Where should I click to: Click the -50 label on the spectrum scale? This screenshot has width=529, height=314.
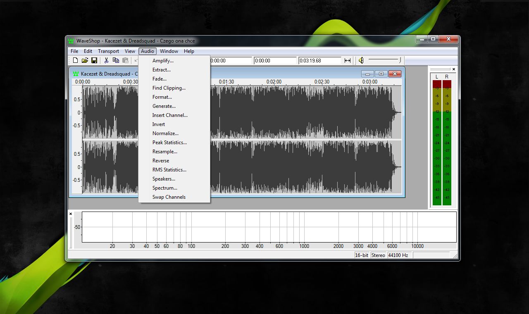click(x=77, y=227)
